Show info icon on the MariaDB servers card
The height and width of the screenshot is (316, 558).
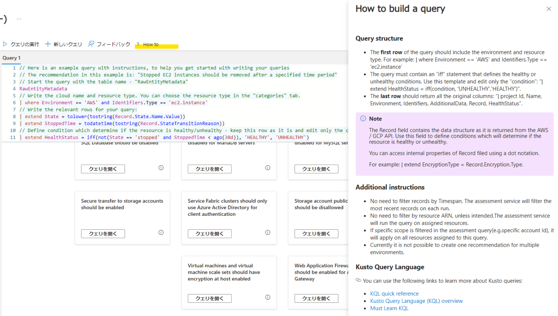coord(268,168)
